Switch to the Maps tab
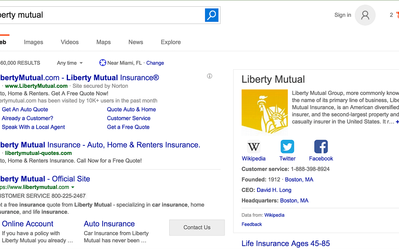 103,42
